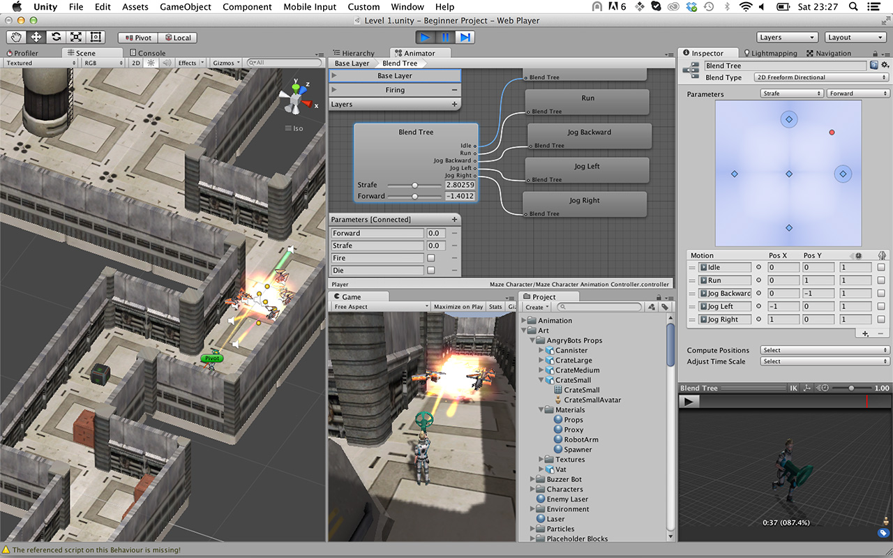Select the Rotate tool
Viewport: 893px width, 558px height.
click(56, 37)
